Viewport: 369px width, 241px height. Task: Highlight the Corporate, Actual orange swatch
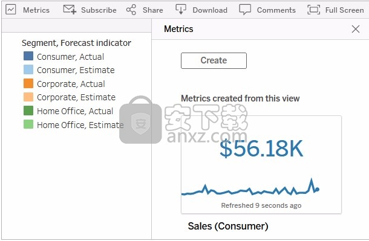(x=28, y=83)
